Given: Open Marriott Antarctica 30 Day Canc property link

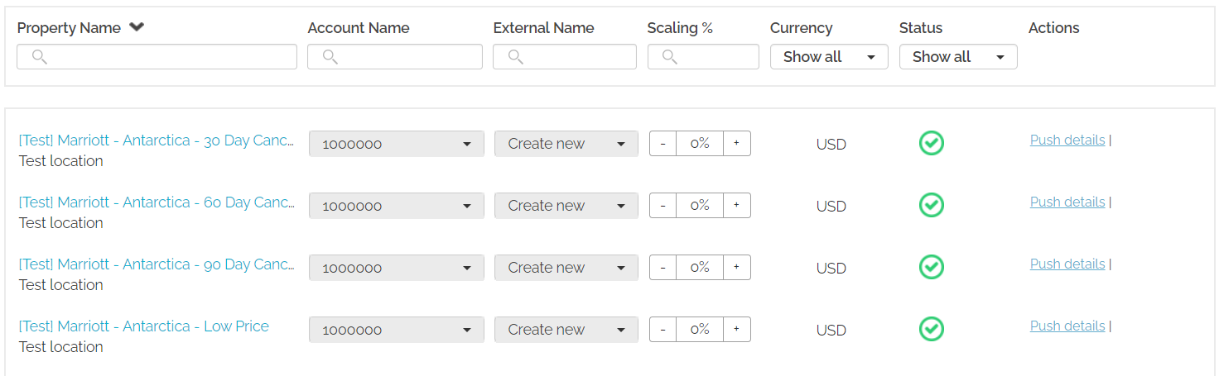Looking at the screenshot, I should (x=157, y=140).
